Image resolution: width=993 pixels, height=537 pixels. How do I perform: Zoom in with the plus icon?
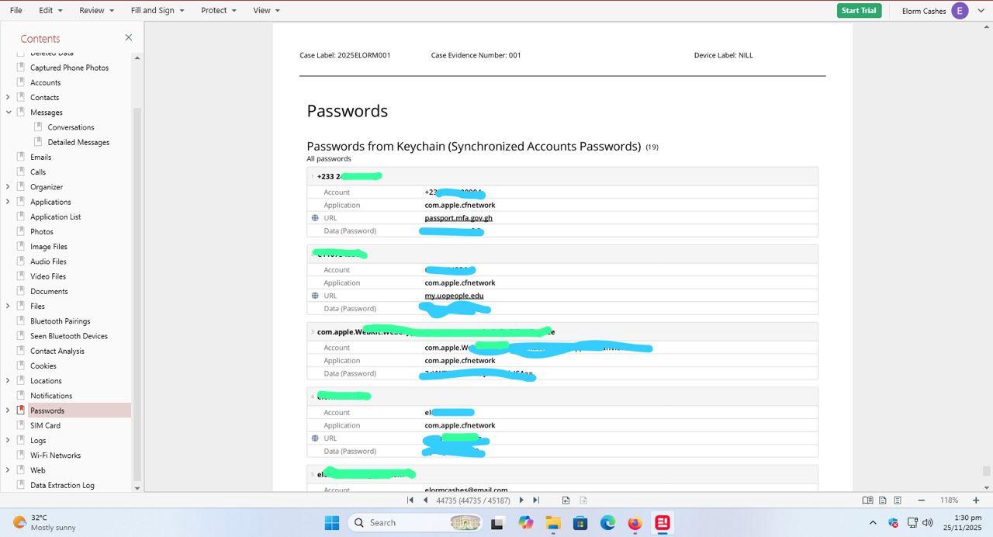pos(976,501)
